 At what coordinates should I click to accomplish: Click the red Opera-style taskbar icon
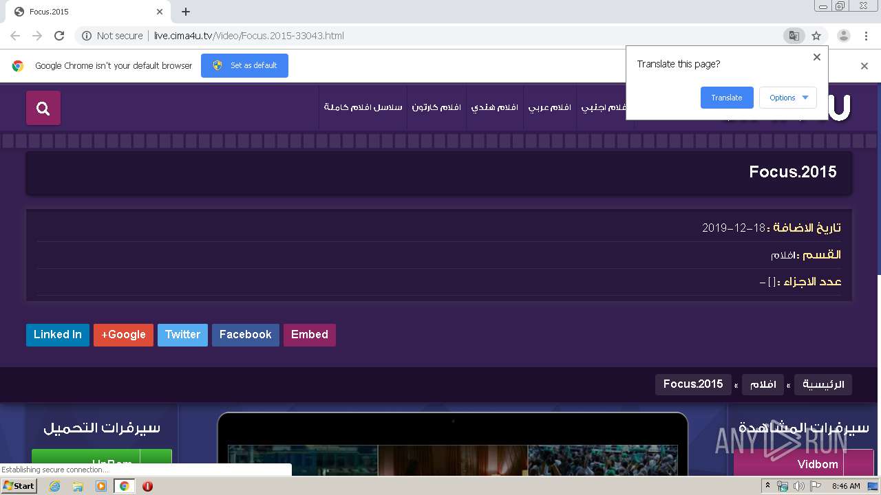(x=147, y=486)
